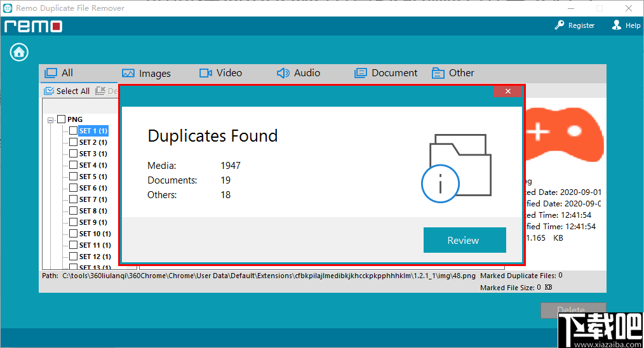The height and width of the screenshot is (348, 644).
Task: Tick the SET 4 (1) checkbox
Action: pos(73,164)
